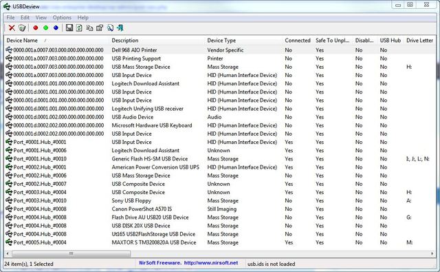Screen dimensions: 440x272
Task: Open the View menu
Action: 41,17
